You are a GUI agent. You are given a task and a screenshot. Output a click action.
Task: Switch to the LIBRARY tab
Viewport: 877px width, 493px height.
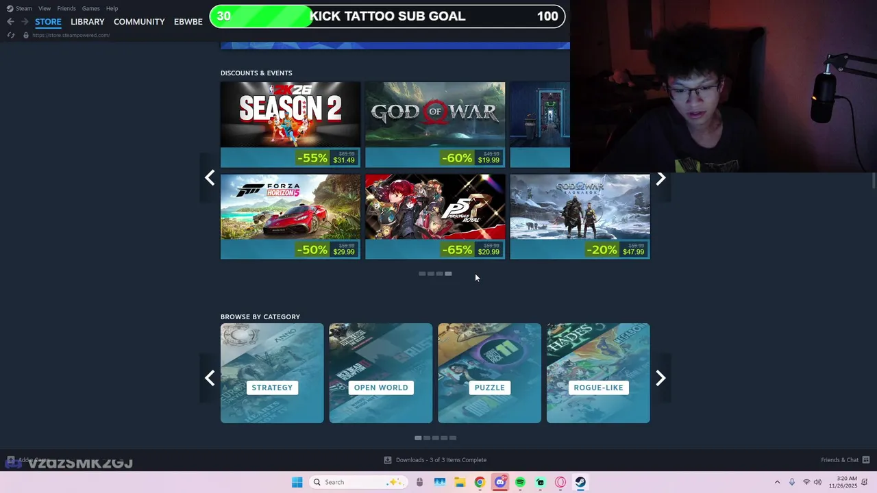[x=88, y=22]
